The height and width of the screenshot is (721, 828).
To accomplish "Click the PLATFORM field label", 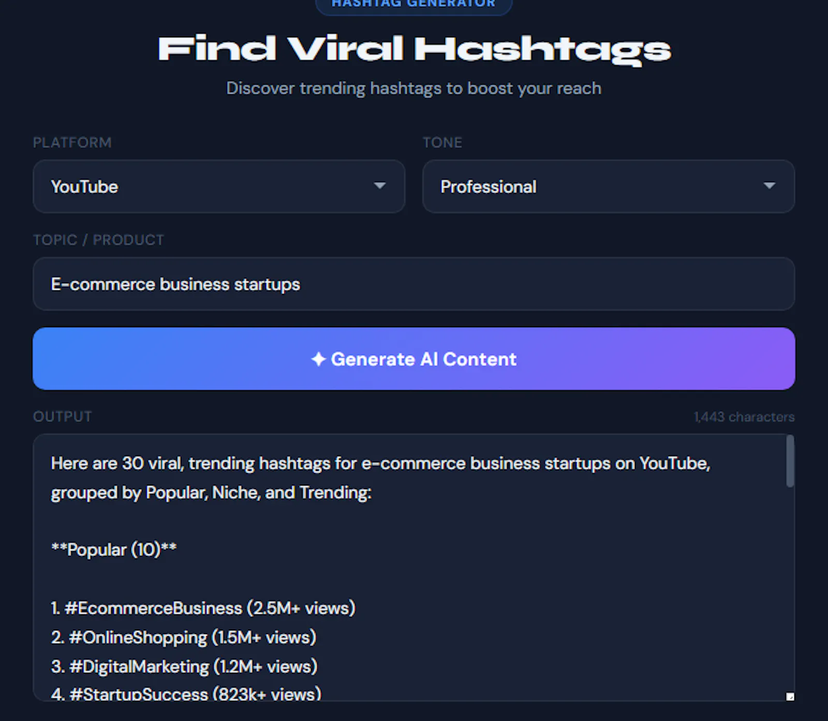I will point(72,142).
